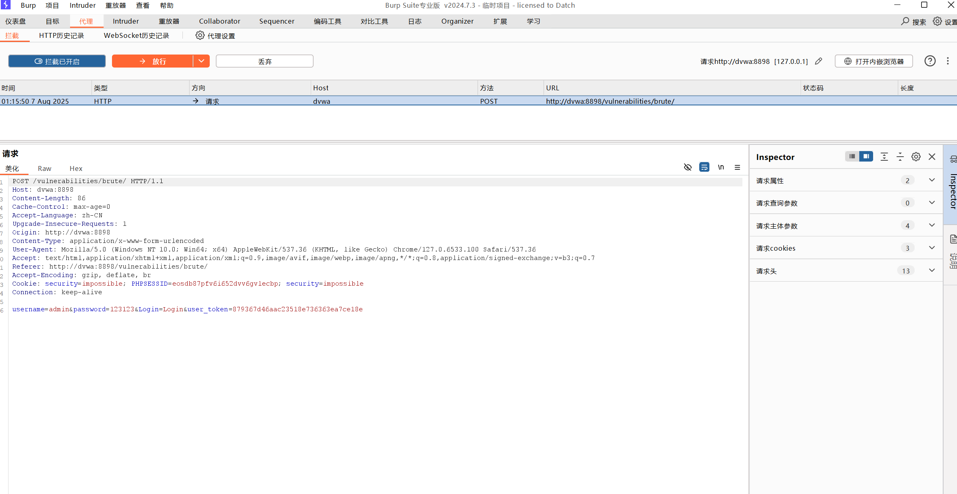
Task: Open the help question-mark icon
Action: [x=930, y=61]
